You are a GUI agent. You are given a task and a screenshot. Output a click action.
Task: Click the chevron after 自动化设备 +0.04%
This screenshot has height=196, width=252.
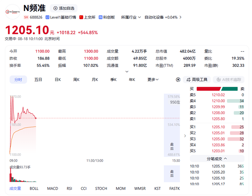(x=180, y=17)
